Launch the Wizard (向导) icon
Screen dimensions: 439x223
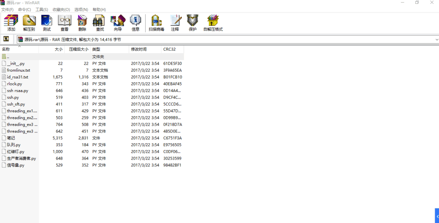coord(117,23)
